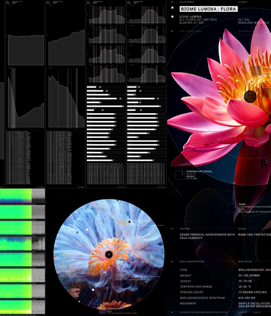This screenshot has height=316, width=271.
Task: Select the '450-490 NM' value
Action: click(247, 298)
